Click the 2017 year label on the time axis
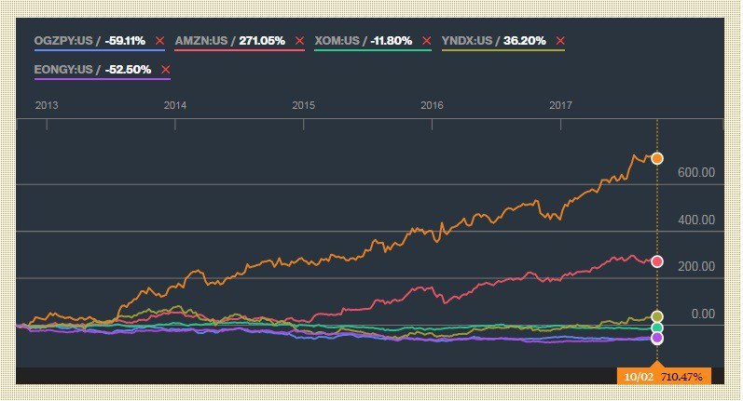Viewport: 743px width, 401px height. [560, 105]
